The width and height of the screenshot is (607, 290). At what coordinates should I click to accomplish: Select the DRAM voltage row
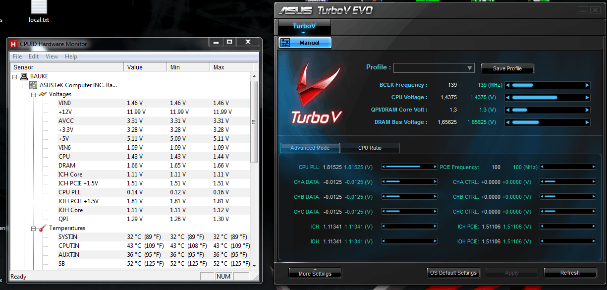pos(130,166)
